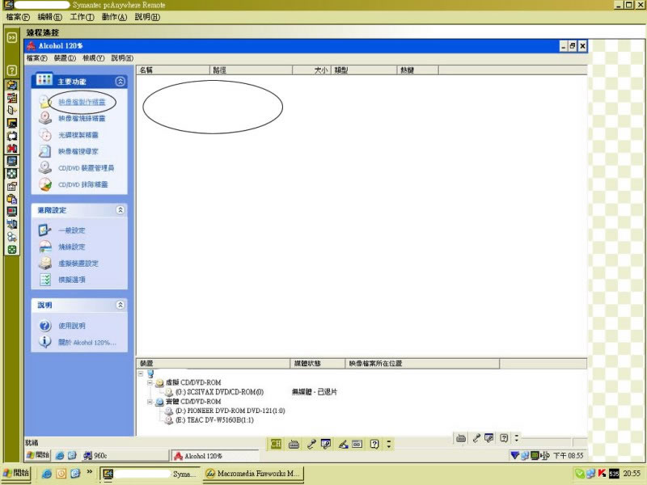Click the Alcohol 120% button on the remote taskbar
Image resolution: width=647 pixels, height=485 pixels.
tap(215, 456)
